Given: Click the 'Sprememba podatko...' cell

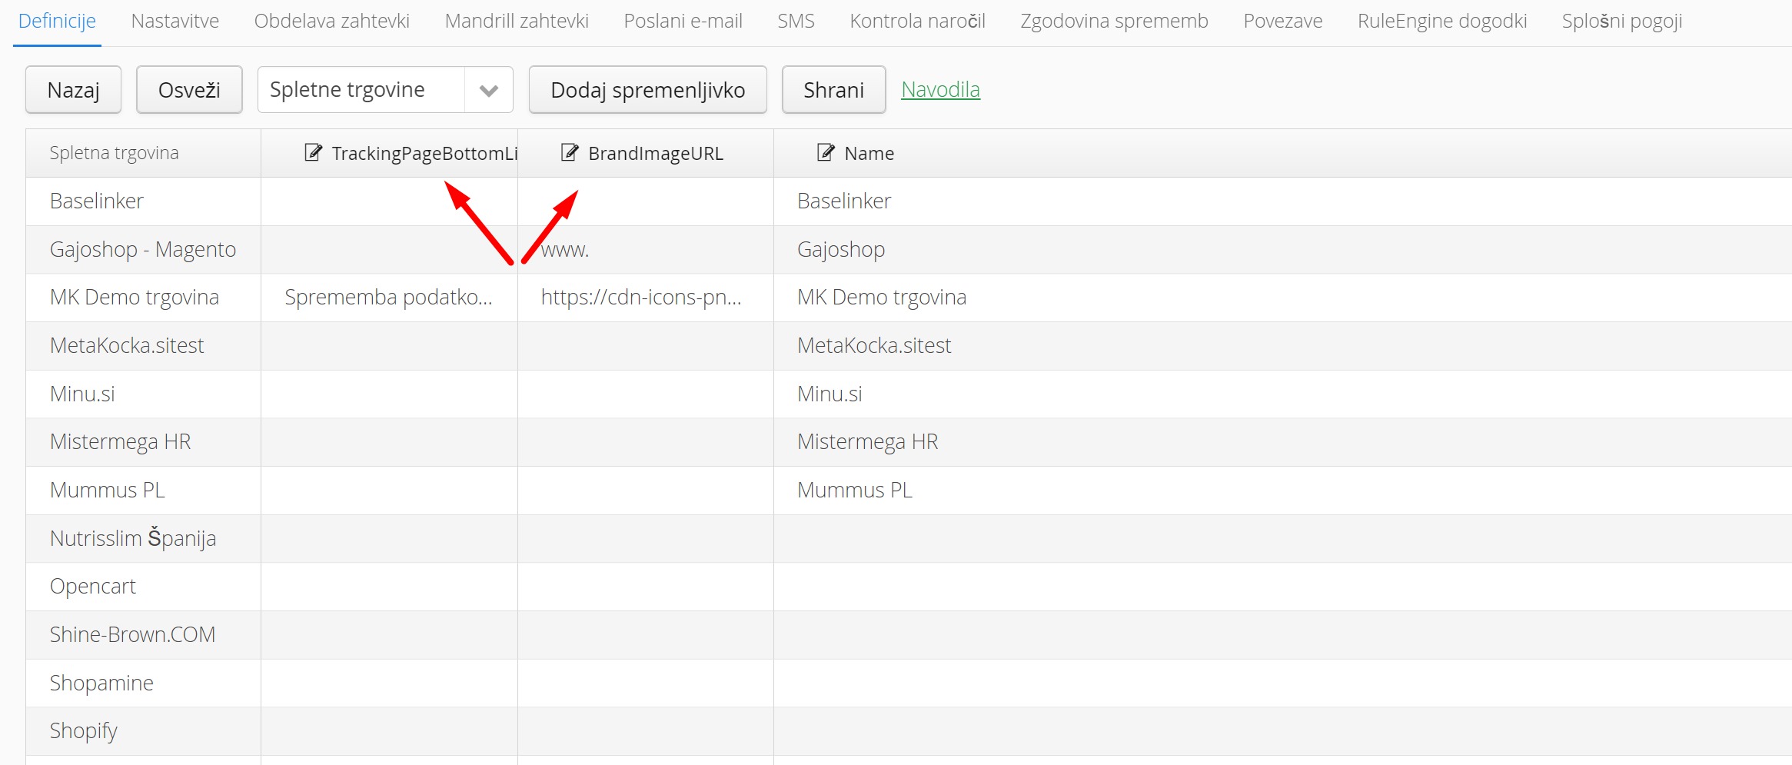Looking at the screenshot, I should coord(389,298).
